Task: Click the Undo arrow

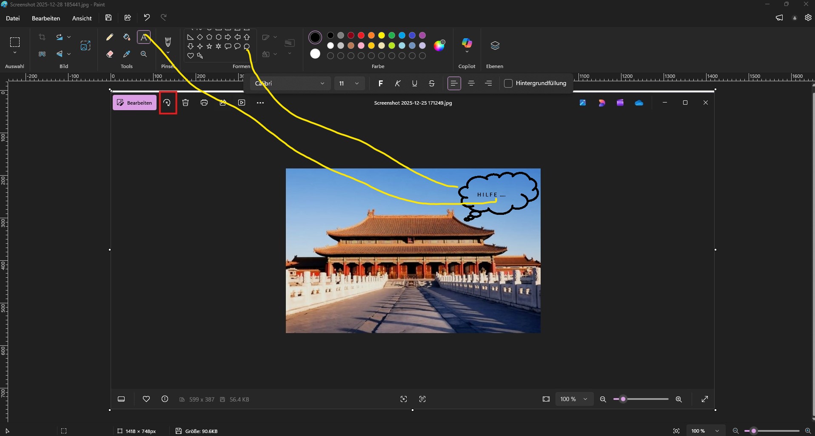Action: pos(147,18)
